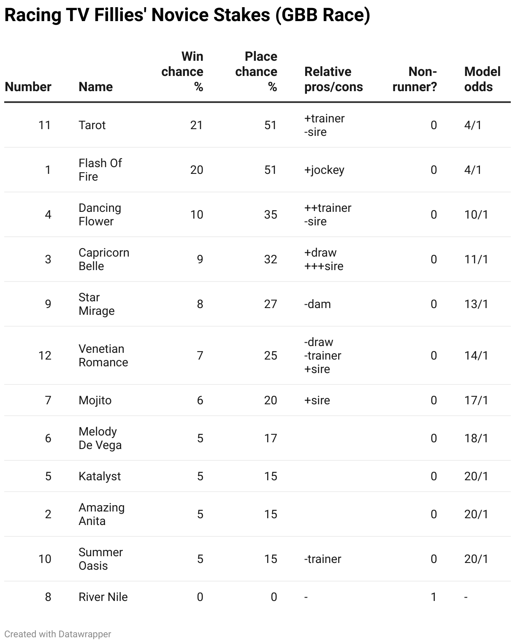Click Capricorn Belle in the table
Screen dimensions: 515x644
tap(104, 259)
